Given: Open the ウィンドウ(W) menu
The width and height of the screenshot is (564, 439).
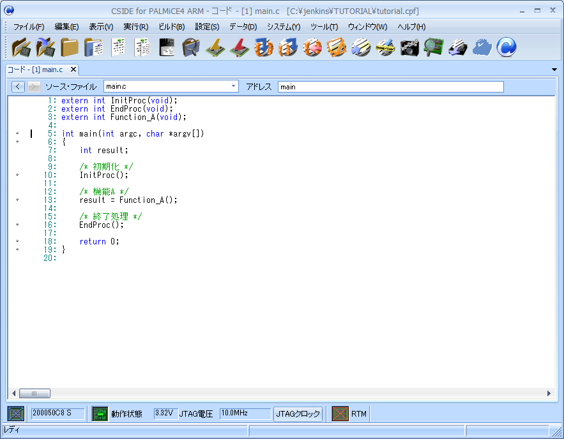Looking at the screenshot, I should [367, 27].
